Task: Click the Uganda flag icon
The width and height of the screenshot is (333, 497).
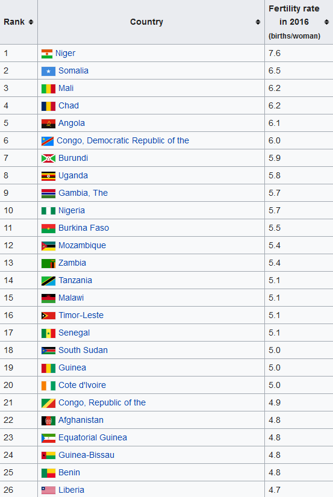Action: coord(49,176)
